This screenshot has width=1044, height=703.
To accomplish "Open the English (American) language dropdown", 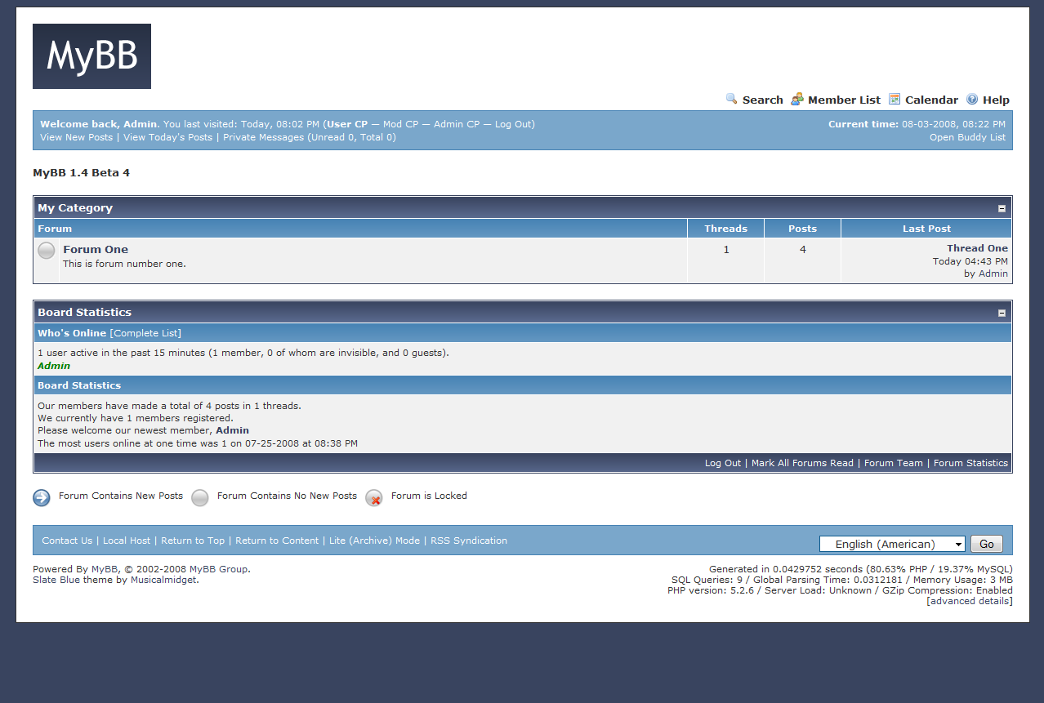I will click(891, 544).
